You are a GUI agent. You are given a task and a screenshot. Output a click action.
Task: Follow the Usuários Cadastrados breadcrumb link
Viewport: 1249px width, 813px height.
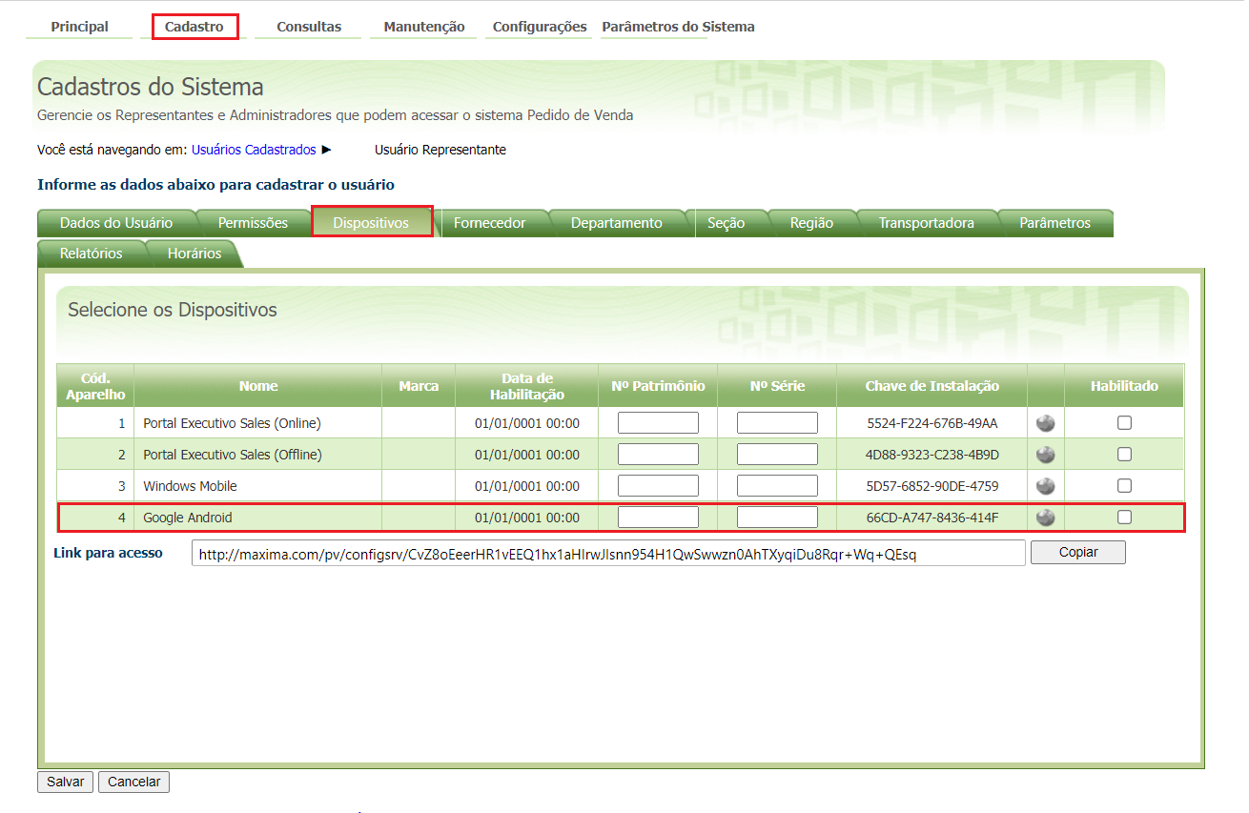click(x=254, y=150)
